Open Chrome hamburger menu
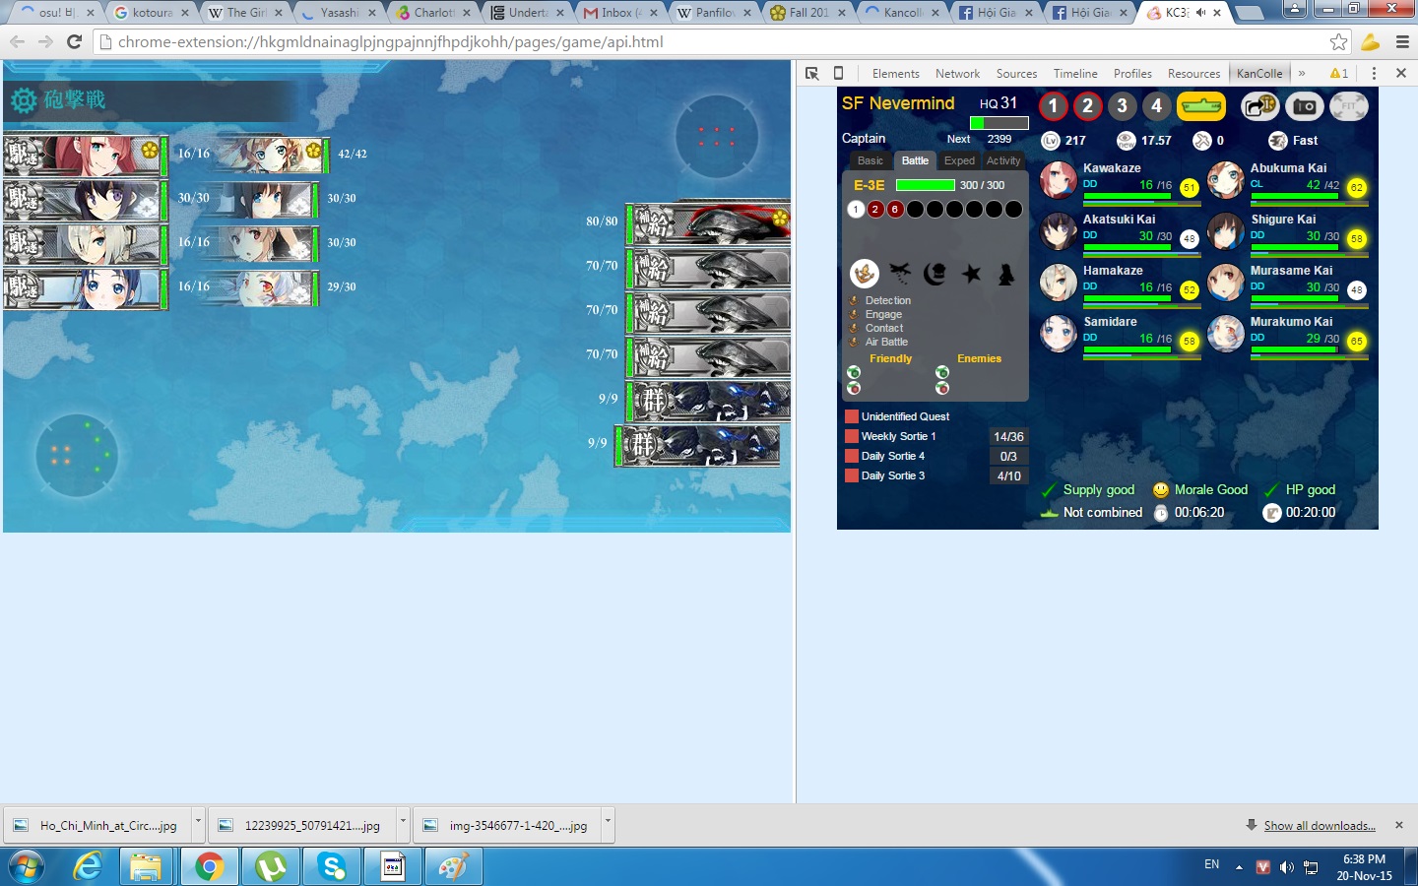This screenshot has height=886, width=1418. pyautogui.click(x=1402, y=42)
